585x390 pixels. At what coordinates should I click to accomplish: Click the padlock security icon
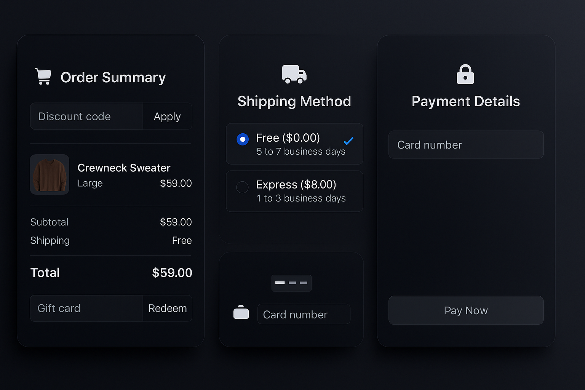click(x=465, y=74)
